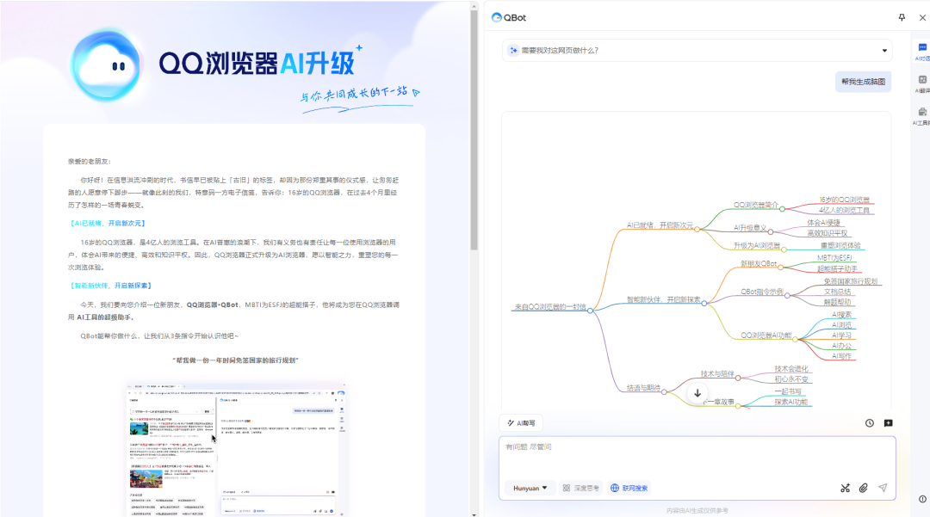Click the AI搜索 leaf node
The width and height of the screenshot is (930, 517).
pyautogui.click(x=841, y=315)
